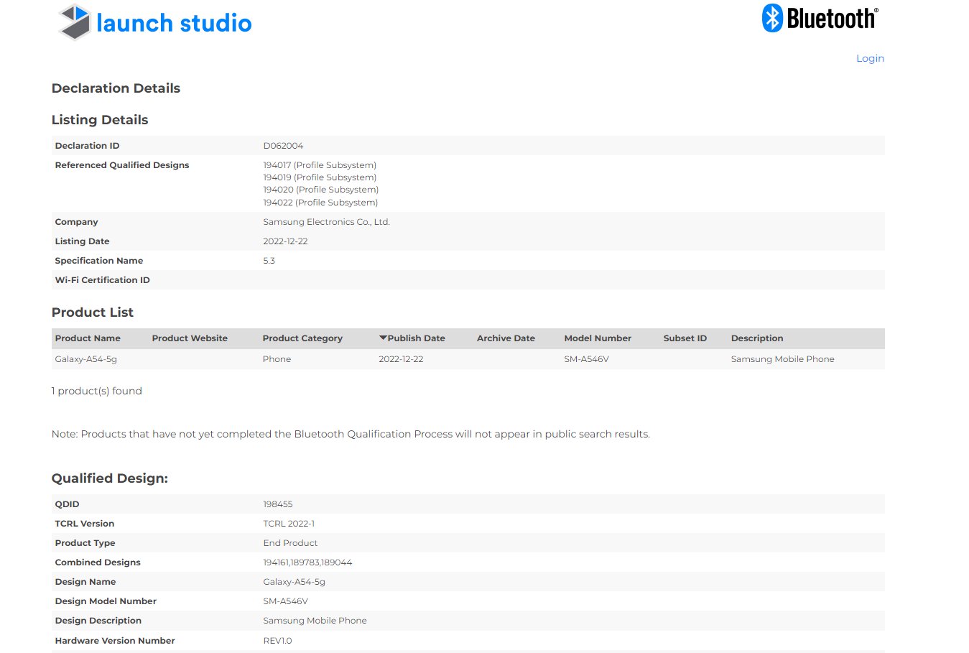969x653 pixels.
Task: Open referenced design 194019 Profile Subsystem
Action: pyautogui.click(x=320, y=177)
